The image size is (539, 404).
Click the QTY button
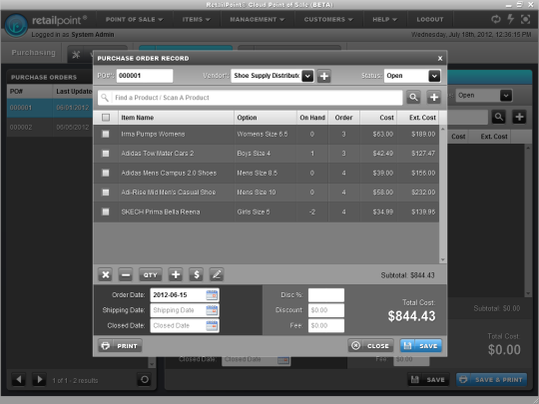[x=150, y=275]
